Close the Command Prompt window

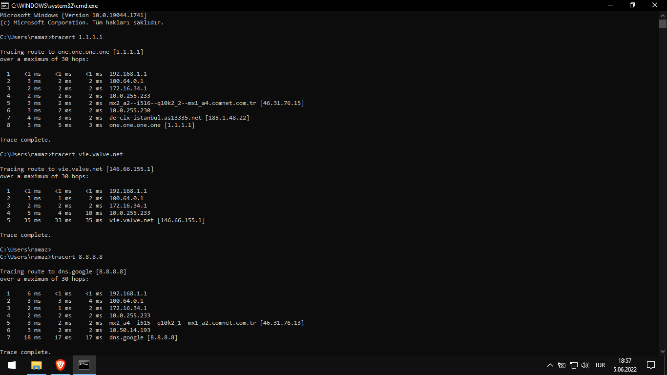(x=655, y=5)
